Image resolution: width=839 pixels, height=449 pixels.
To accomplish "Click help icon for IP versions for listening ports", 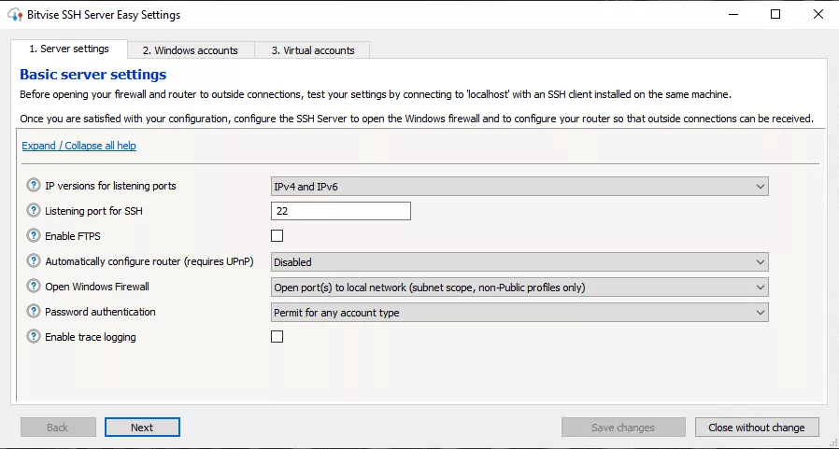I will 35,186.
